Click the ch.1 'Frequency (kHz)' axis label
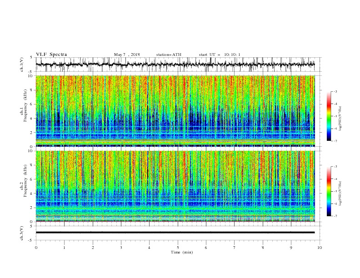Image resolution: width=360 pixels, height=278 pixels. (x=25, y=106)
